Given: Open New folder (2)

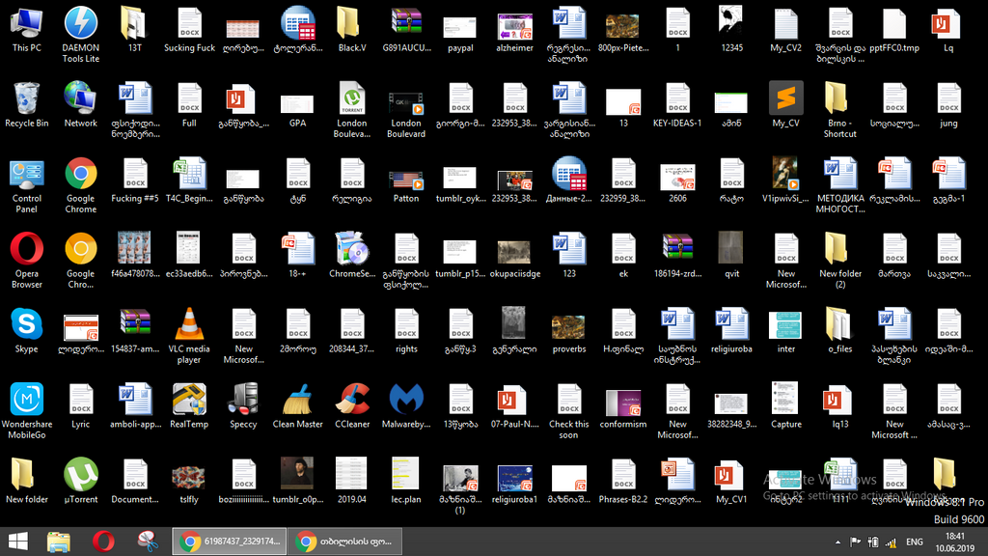Looking at the screenshot, I should (x=840, y=261).
